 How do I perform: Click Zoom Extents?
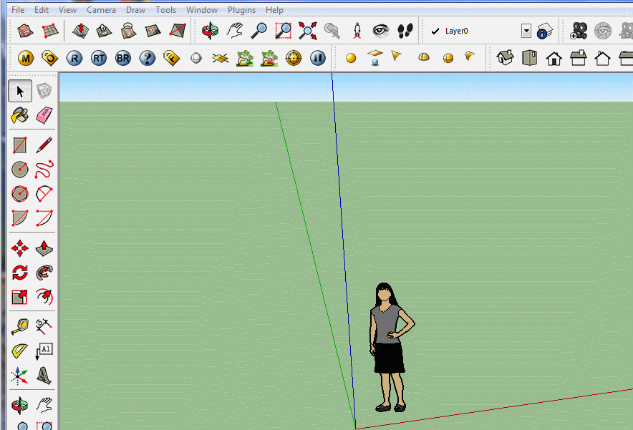point(308,31)
